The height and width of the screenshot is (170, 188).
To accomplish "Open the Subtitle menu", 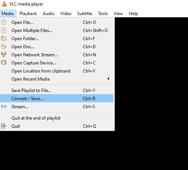I will pos(85,14).
